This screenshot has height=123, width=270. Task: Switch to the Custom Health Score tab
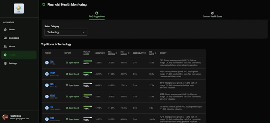[212, 15]
